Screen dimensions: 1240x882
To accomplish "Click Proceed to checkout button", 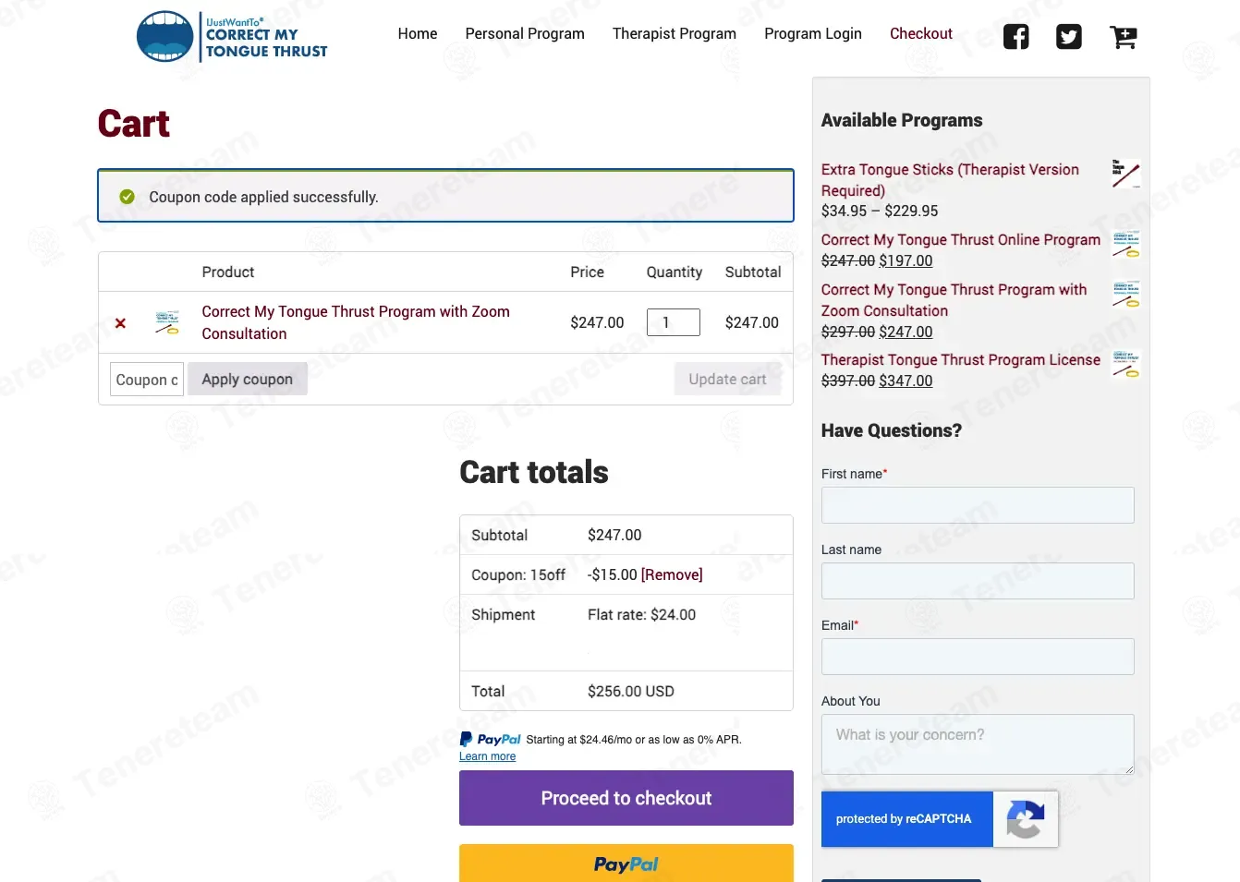I will tap(626, 798).
